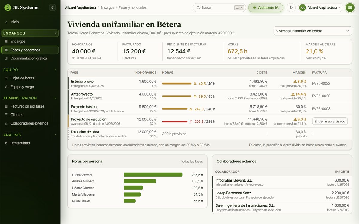Collapse the sidebar with the chevron button
Screen dimensions: 359x224
point(52,7)
